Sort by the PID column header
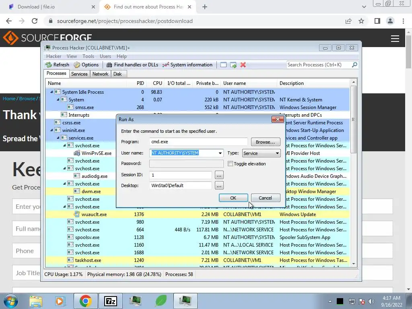 pos(136,83)
